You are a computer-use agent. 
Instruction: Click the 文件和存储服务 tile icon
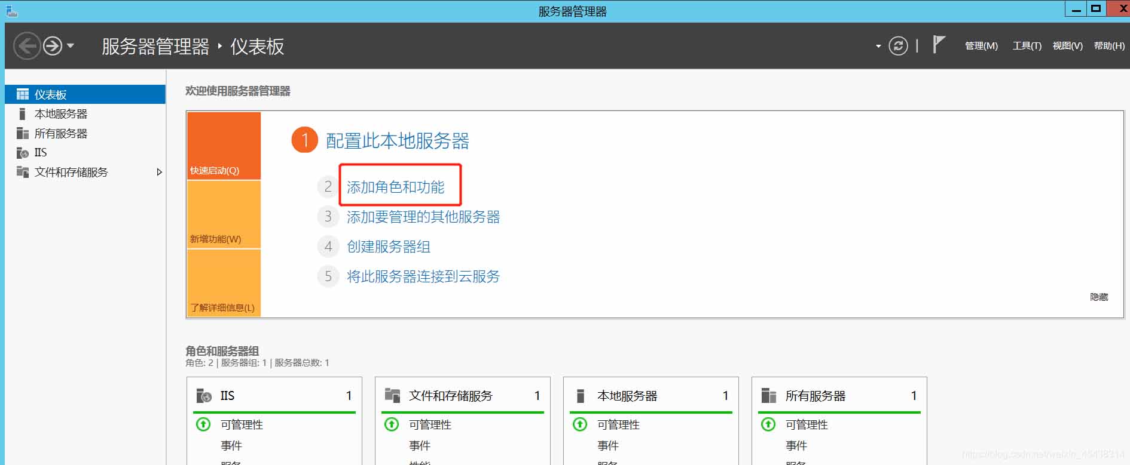click(392, 395)
